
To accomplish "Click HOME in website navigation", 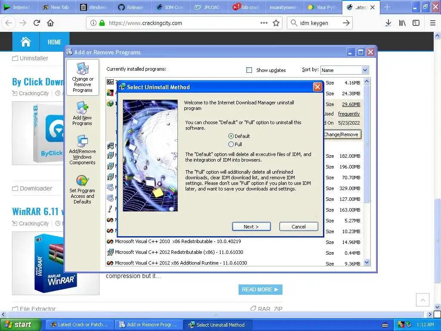I will (54, 42).
